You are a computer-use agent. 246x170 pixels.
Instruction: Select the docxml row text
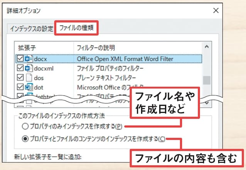click(44, 68)
